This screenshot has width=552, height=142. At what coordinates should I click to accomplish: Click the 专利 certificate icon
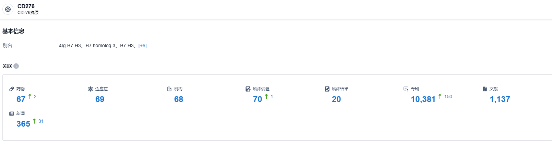pos(406,89)
